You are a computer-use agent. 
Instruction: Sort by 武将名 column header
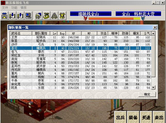[x=21, y=33]
